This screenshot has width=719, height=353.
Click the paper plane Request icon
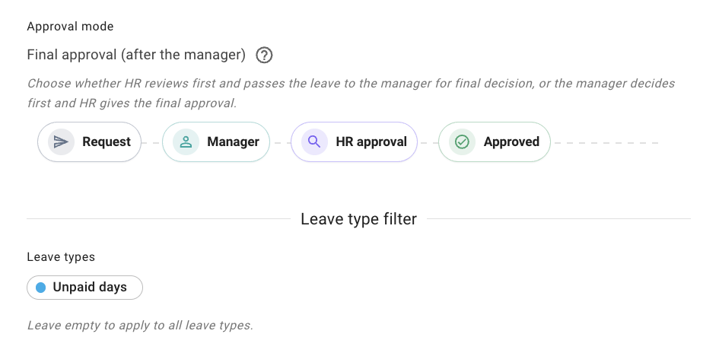tap(61, 142)
